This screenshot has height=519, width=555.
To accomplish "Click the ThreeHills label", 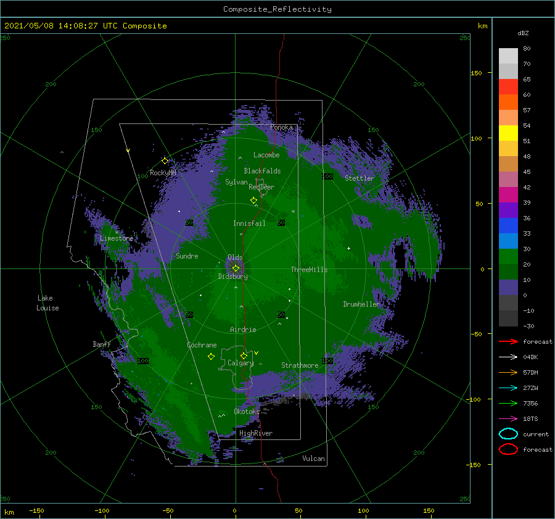I will 310,270.
